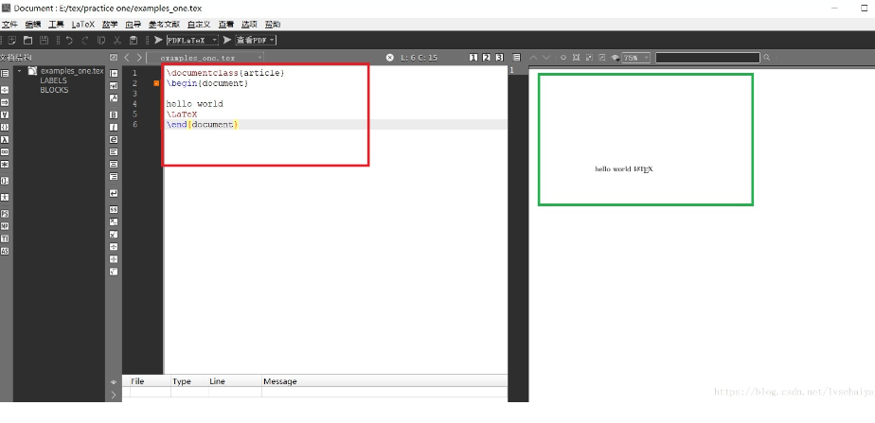Click in the PDF viewer search field
Image resolution: width=875 pixels, height=423 pixels.
[x=707, y=58]
